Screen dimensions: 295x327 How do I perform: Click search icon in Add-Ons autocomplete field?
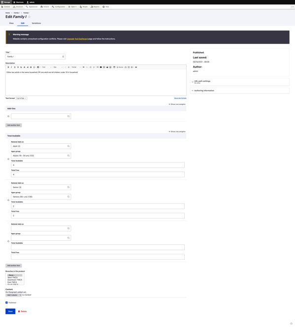tap(68, 116)
